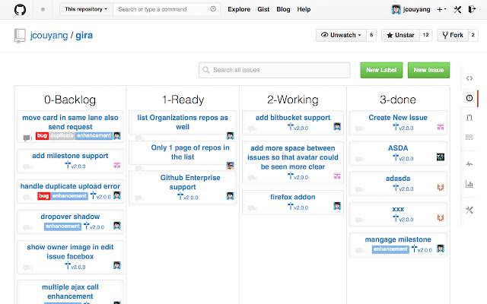Image resolution: width=487 pixels, height=304 pixels.
Task: Open the Pulse activity sidebar icon
Action: click(x=469, y=163)
